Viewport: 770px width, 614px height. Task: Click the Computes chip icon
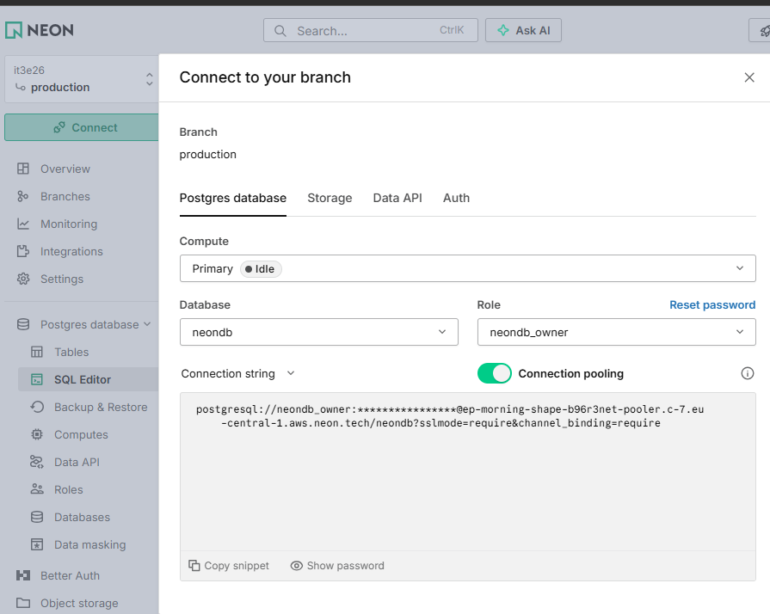[x=37, y=434]
